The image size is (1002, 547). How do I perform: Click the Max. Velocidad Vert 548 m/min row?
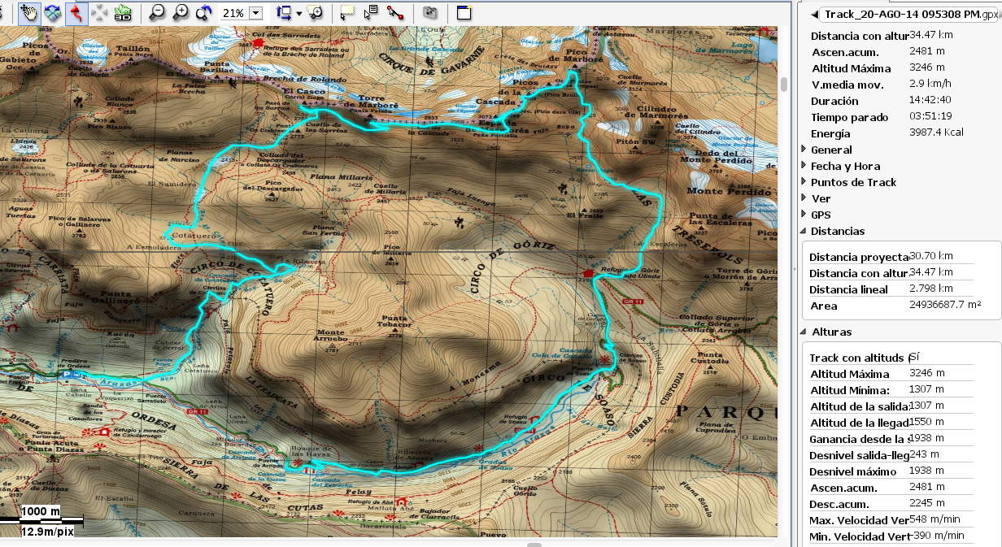[891, 520]
